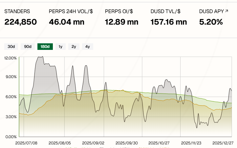
Task: Click the 12.89 mn open interest value
Action: point(121,22)
